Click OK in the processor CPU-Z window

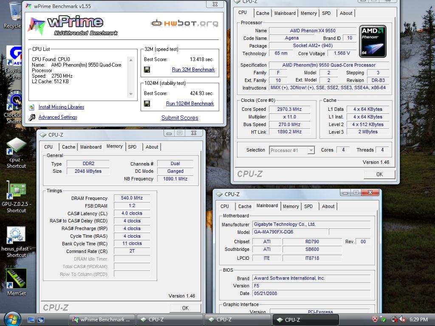pyautogui.click(x=379, y=174)
